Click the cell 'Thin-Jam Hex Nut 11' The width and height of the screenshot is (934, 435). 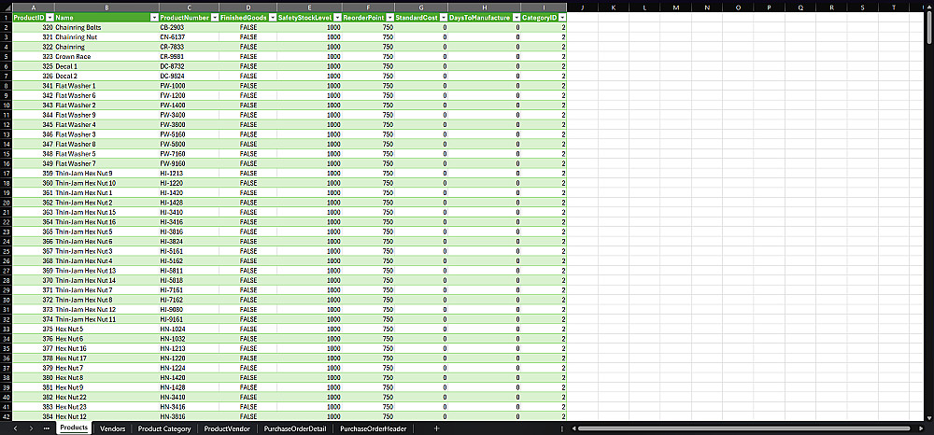[106, 319]
